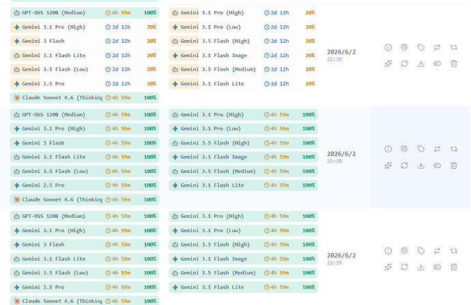Delete the account row with 20% quotas
Screen dimensions: 471x305
453,63
